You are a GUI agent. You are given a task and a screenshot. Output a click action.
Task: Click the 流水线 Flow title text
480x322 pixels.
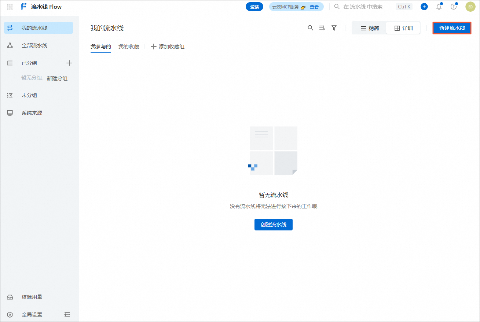coord(46,7)
